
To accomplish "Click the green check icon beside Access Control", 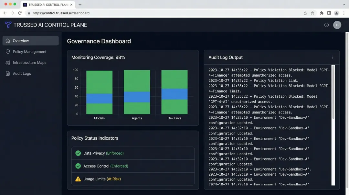I will coord(78,166).
